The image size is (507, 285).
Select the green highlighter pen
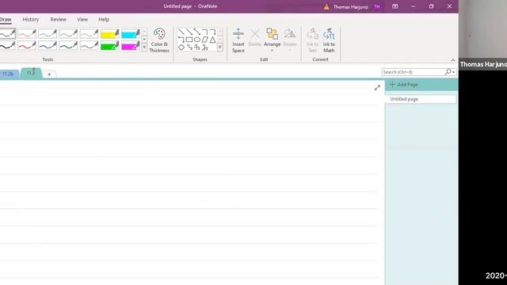pos(109,46)
